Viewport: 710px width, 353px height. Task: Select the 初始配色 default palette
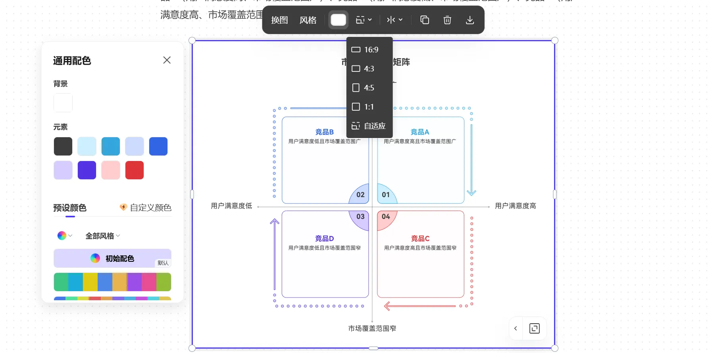[112, 258]
